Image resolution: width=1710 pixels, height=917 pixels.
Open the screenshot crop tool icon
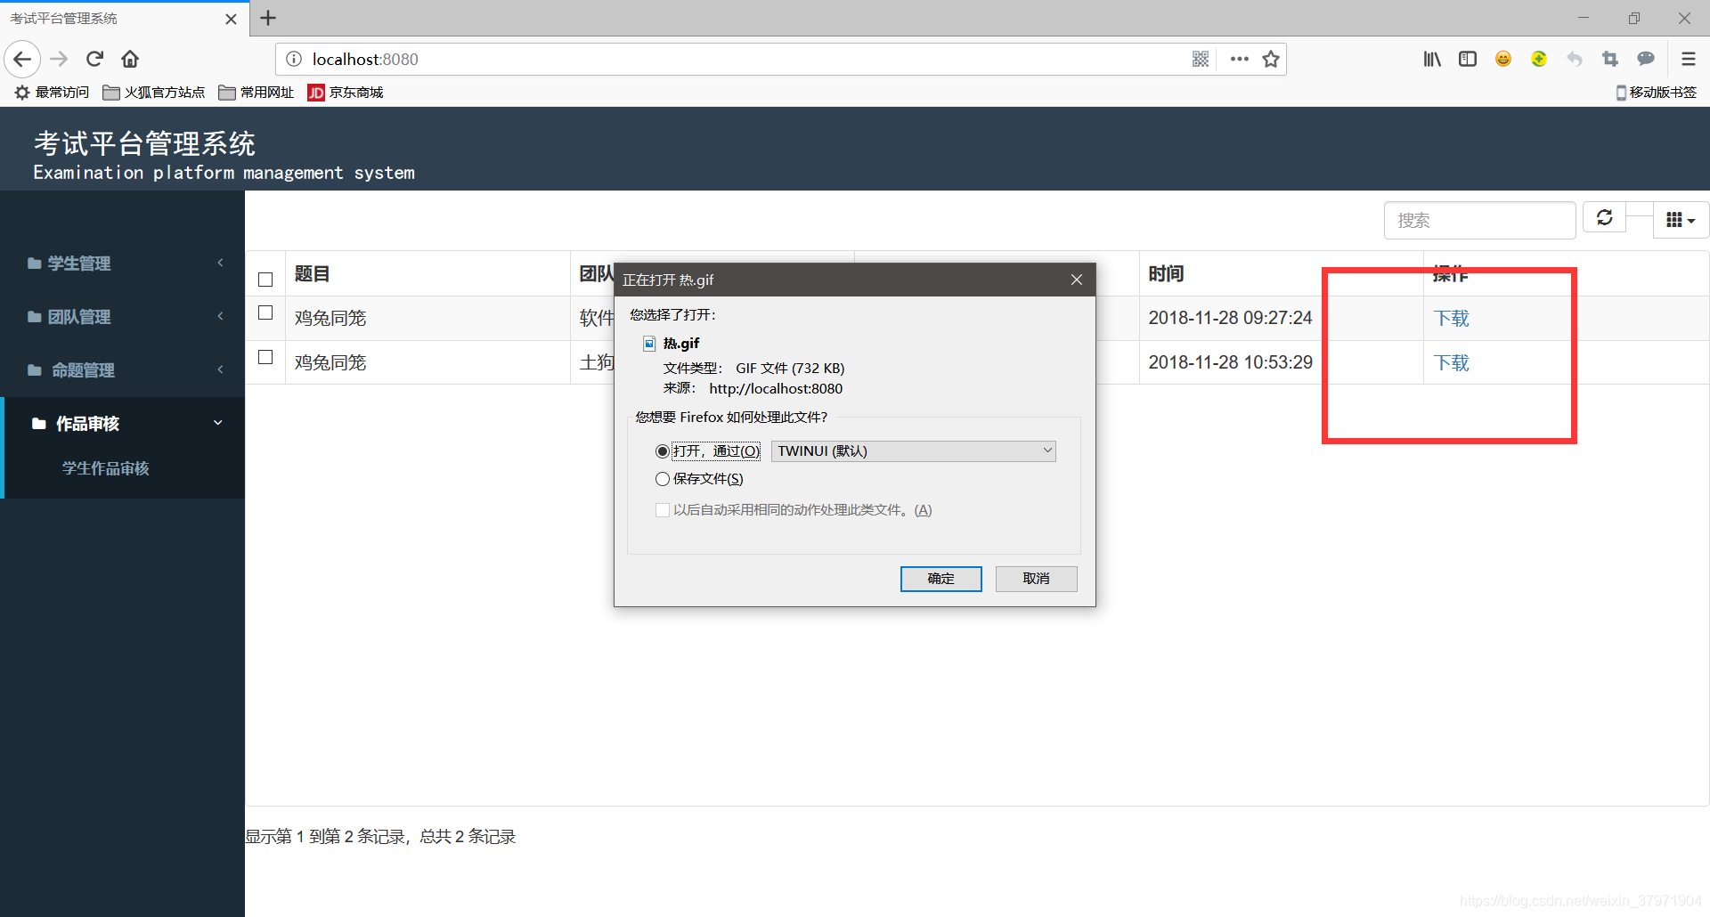tap(1610, 60)
